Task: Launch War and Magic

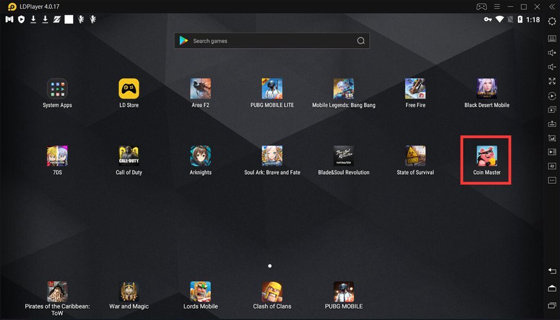Action: (129, 292)
